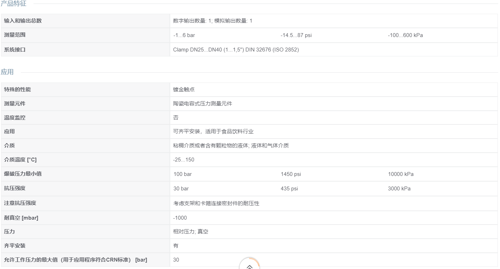Screen dimensions: 500x269
Task: Click the 3000 kPa value
Action: pyautogui.click(x=399, y=189)
